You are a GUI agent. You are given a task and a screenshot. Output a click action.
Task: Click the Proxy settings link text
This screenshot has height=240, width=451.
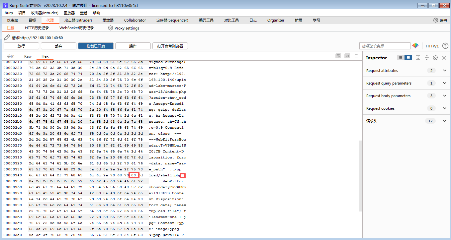pyautogui.click(x=127, y=28)
